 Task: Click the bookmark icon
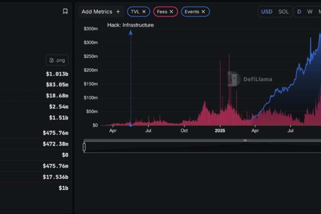pos(65,11)
